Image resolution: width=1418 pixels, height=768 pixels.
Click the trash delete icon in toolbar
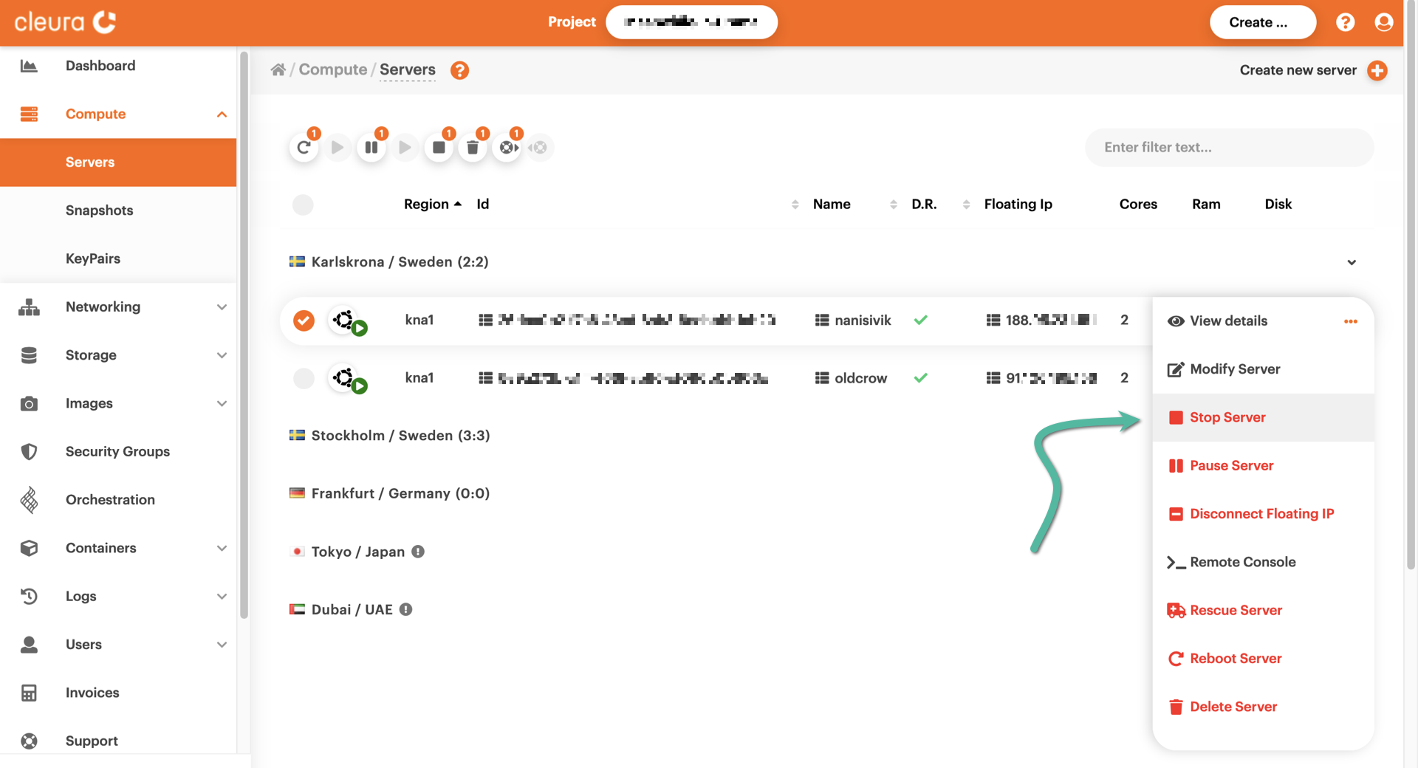pyautogui.click(x=473, y=148)
